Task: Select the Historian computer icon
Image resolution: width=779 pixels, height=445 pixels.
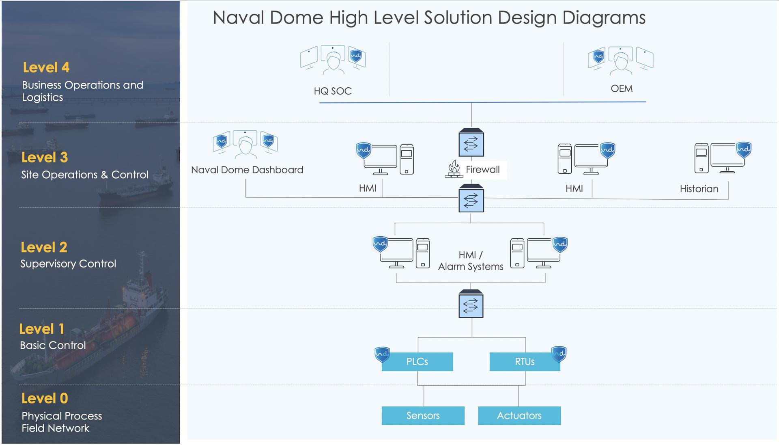Action: [x=723, y=158]
